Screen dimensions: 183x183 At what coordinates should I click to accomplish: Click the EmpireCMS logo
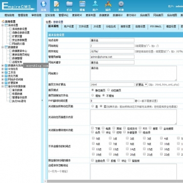click(18, 6)
